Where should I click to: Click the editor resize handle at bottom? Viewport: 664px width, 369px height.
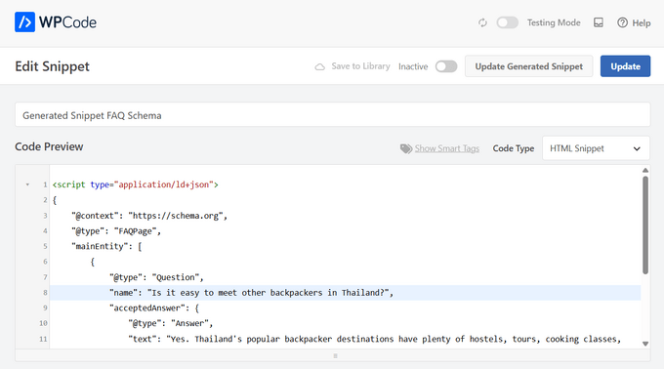(335, 356)
